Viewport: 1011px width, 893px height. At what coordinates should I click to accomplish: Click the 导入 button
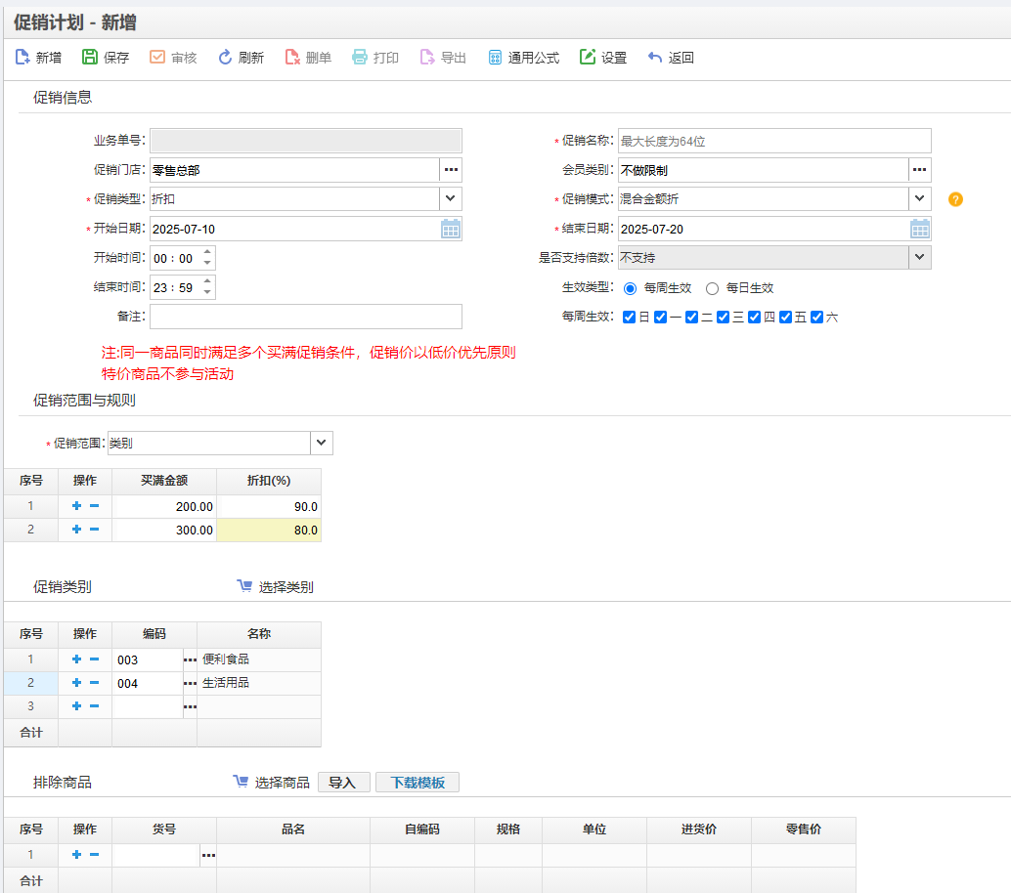click(x=343, y=783)
